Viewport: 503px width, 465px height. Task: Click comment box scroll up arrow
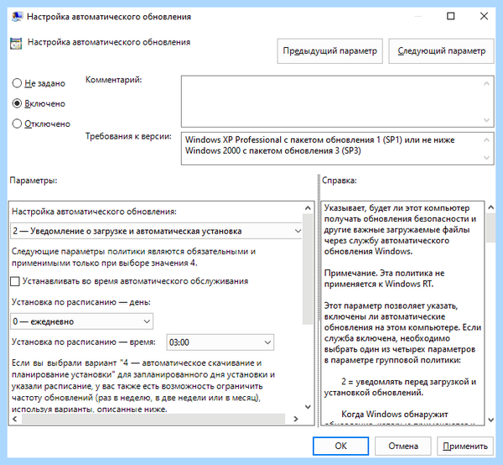[x=486, y=83]
